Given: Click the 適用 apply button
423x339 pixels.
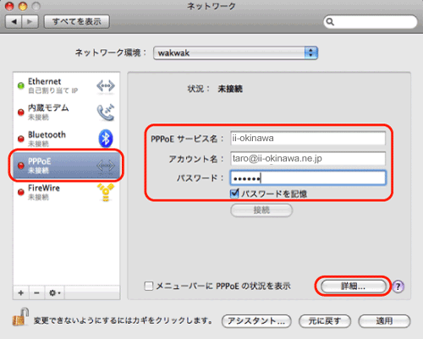Looking at the screenshot, I should point(384,321).
